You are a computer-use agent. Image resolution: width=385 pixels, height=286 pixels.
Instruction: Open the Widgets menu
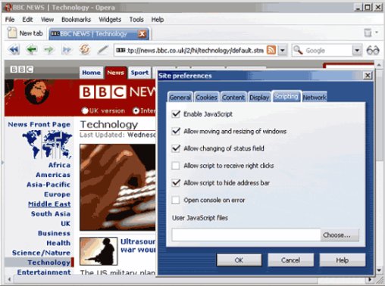(110, 20)
